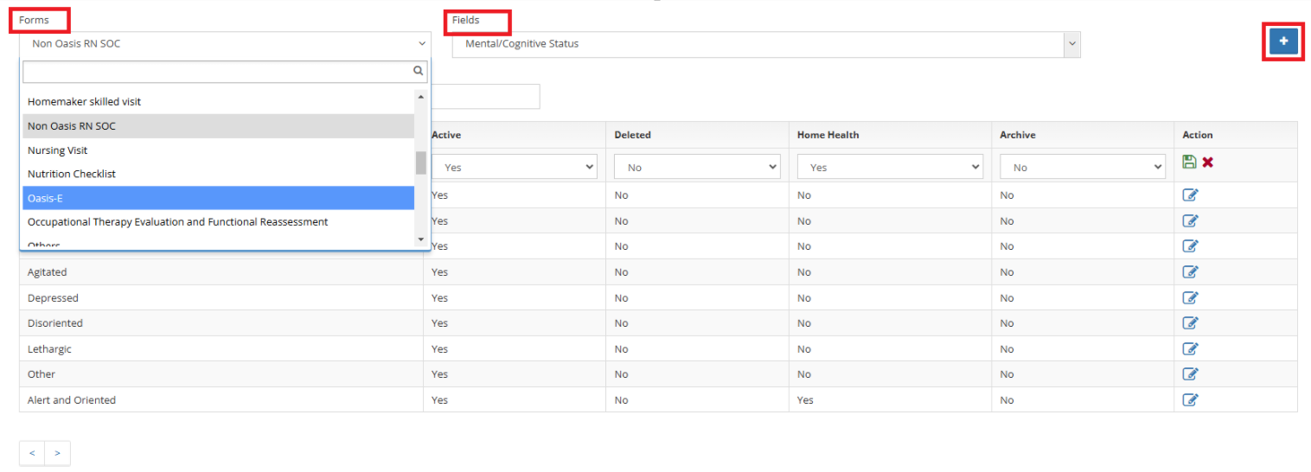The width and height of the screenshot is (1311, 472).
Task: Edit the Alert and Oriented row
Action: (1190, 400)
